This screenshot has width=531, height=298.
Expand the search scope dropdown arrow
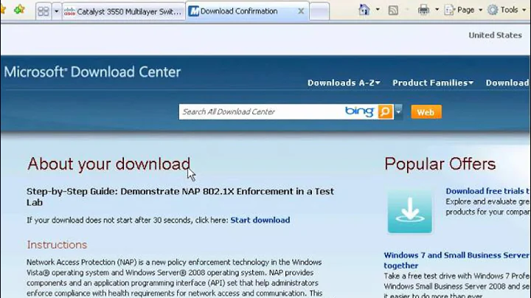[x=398, y=112]
